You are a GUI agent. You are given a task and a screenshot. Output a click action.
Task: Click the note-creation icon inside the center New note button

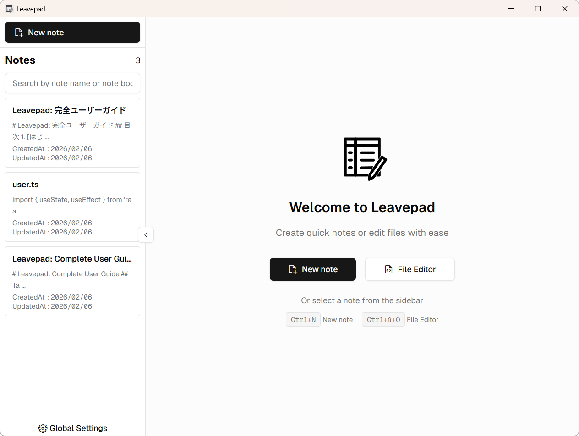(293, 269)
